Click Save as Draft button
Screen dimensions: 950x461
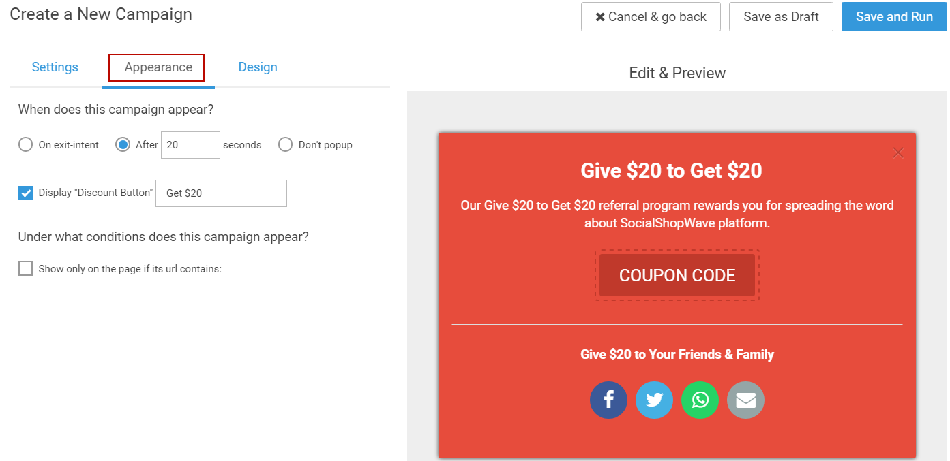click(781, 17)
